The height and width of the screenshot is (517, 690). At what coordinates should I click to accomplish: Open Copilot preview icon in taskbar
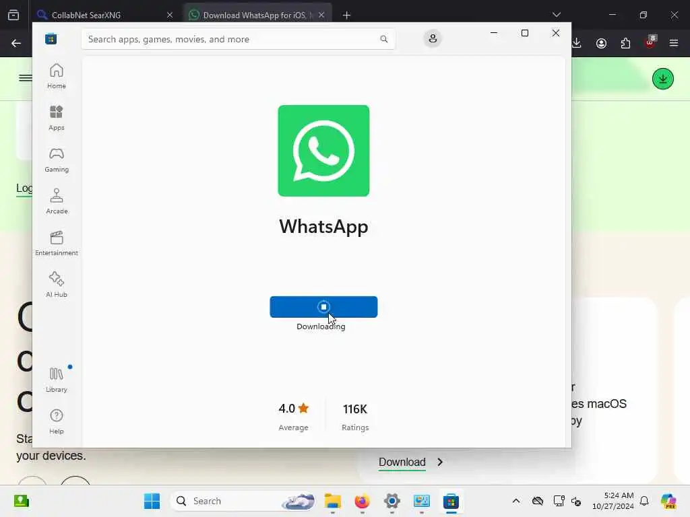669,501
